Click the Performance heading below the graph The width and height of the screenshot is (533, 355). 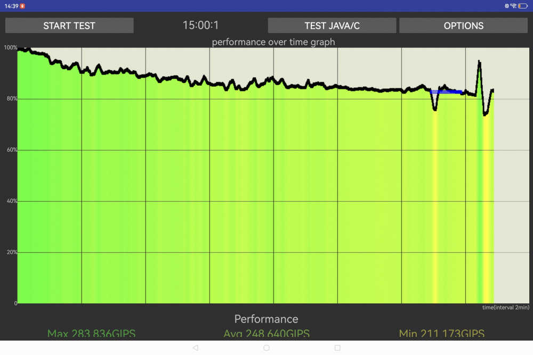266,319
